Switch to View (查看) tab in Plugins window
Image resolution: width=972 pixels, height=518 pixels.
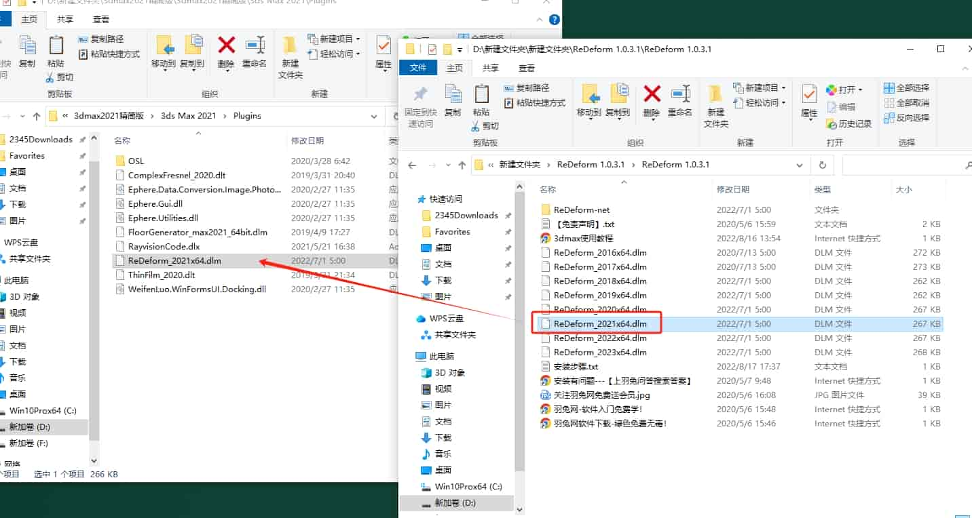(101, 20)
